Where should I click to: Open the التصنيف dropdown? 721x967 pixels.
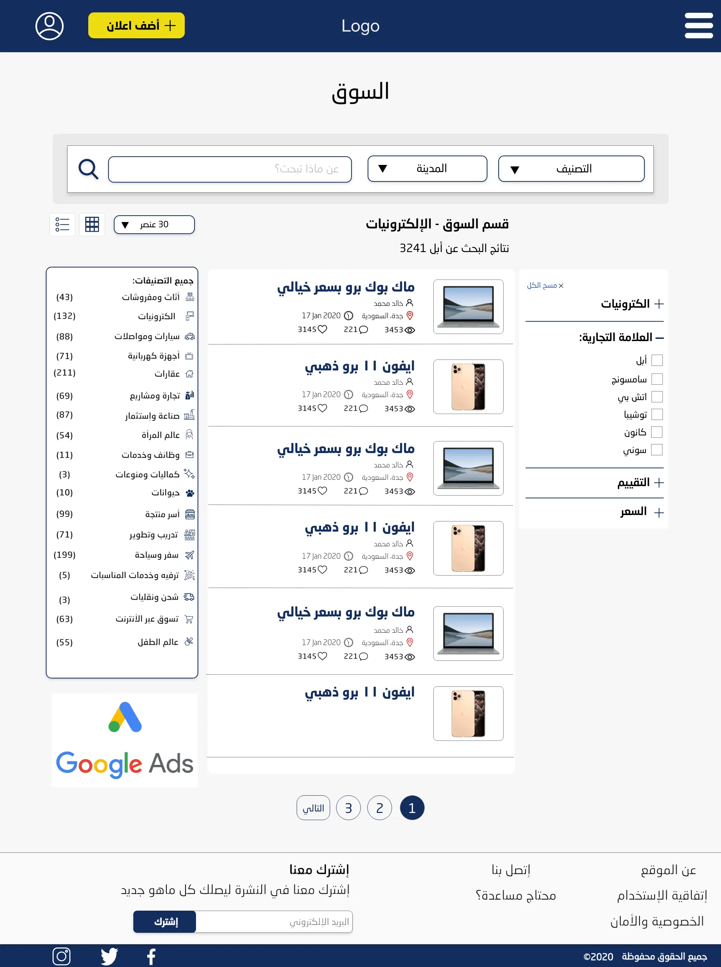coord(571,169)
